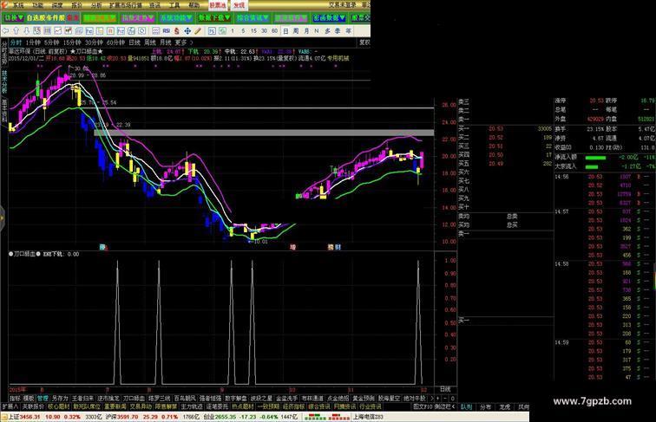Screen dimensions: 656x422
Task: Select the N custom period button
Action: click(x=316, y=31)
